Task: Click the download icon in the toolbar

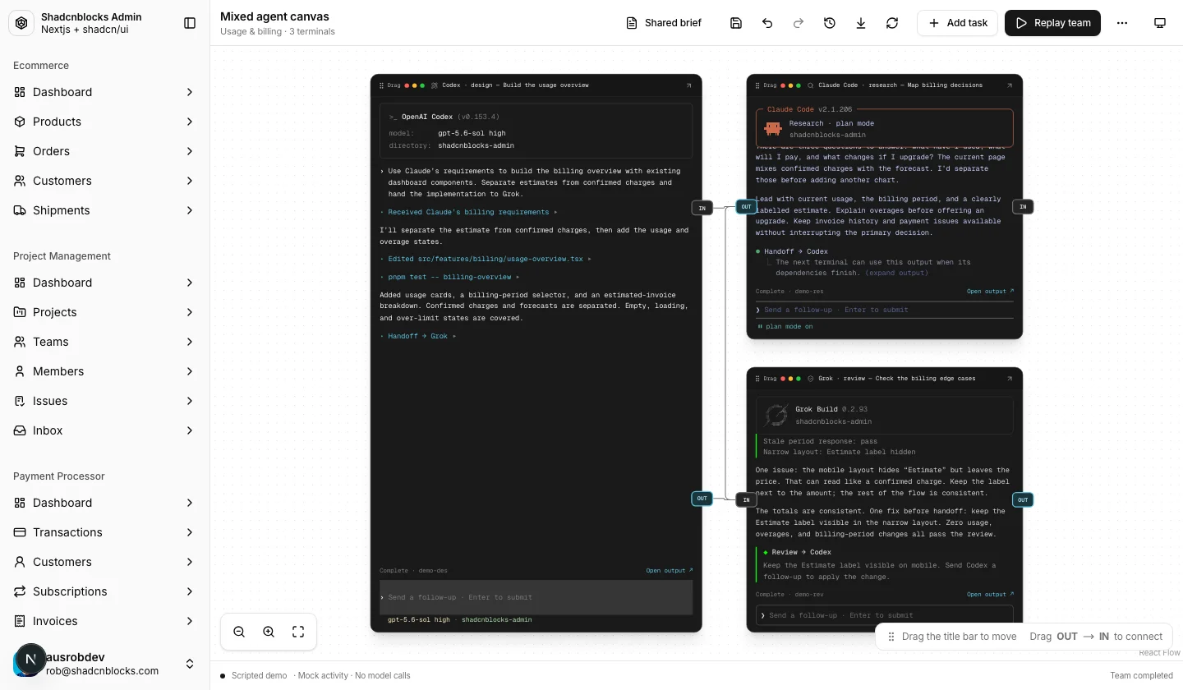Action: [861, 23]
